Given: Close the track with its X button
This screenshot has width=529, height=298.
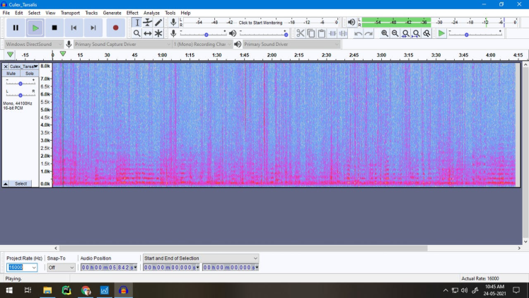Looking at the screenshot, I should (6, 67).
